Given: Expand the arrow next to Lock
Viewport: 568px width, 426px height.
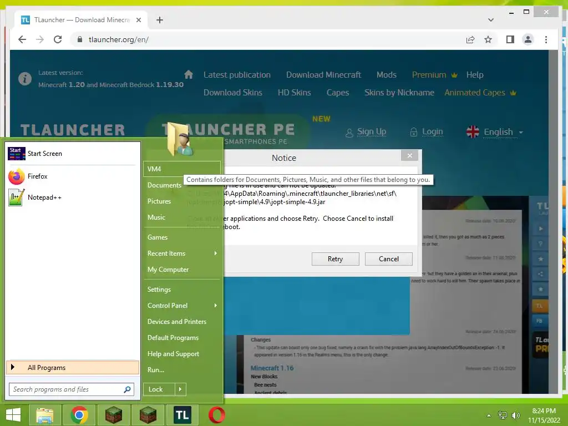Looking at the screenshot, I should click(180, 389).
